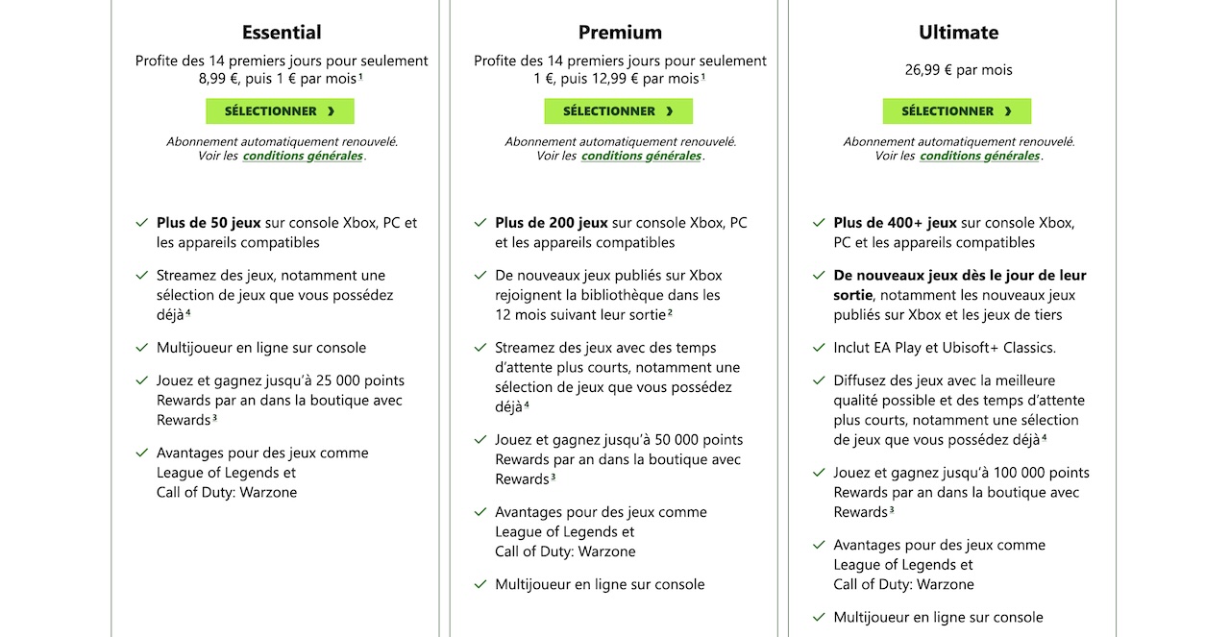1230x637 pixels.
Task: Click the Ultimate plan heading
Action: [958, 32]
